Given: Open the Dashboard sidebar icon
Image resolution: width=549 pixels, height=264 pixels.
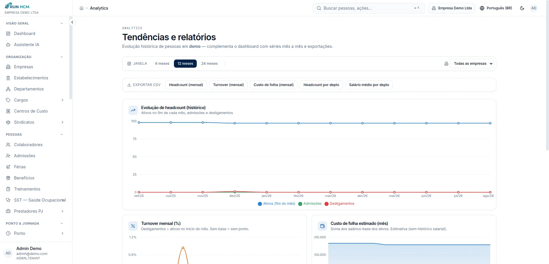Looking at the screenshot, I should coord(8,34).
